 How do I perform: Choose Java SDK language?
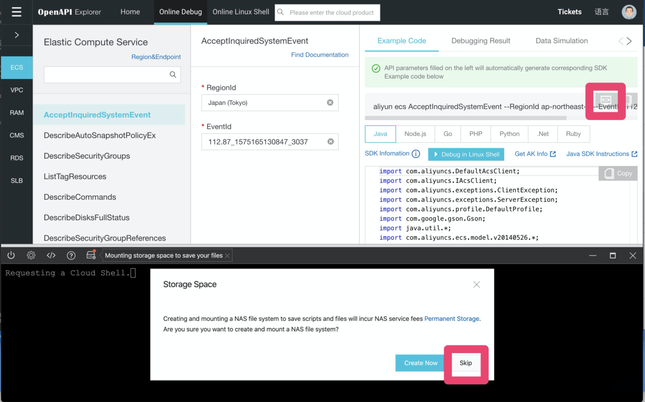tap(381, 134)
